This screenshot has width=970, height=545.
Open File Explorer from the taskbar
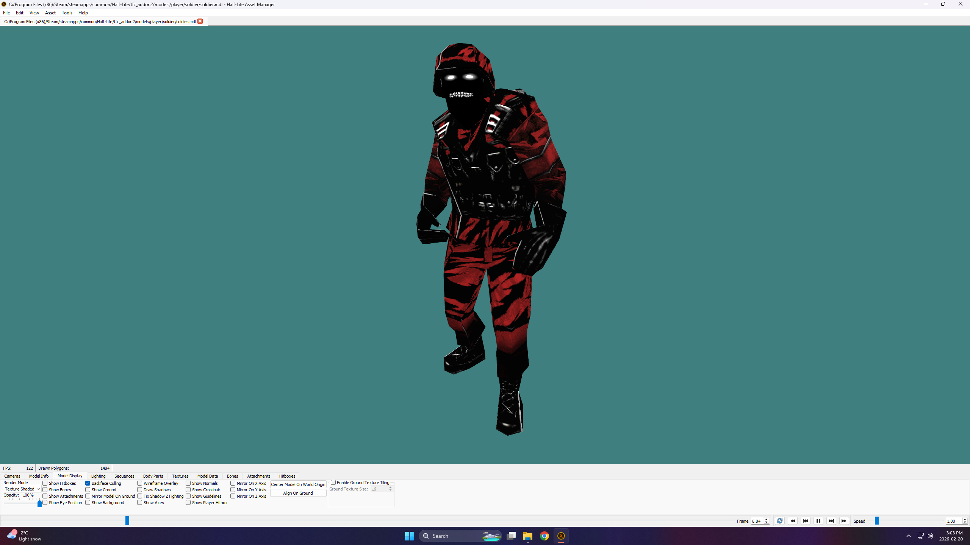(528, 536)
